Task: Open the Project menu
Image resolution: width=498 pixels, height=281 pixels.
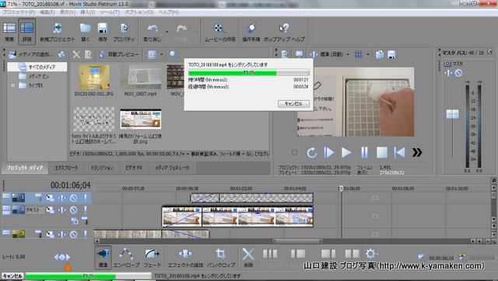Action: [19, 12]
